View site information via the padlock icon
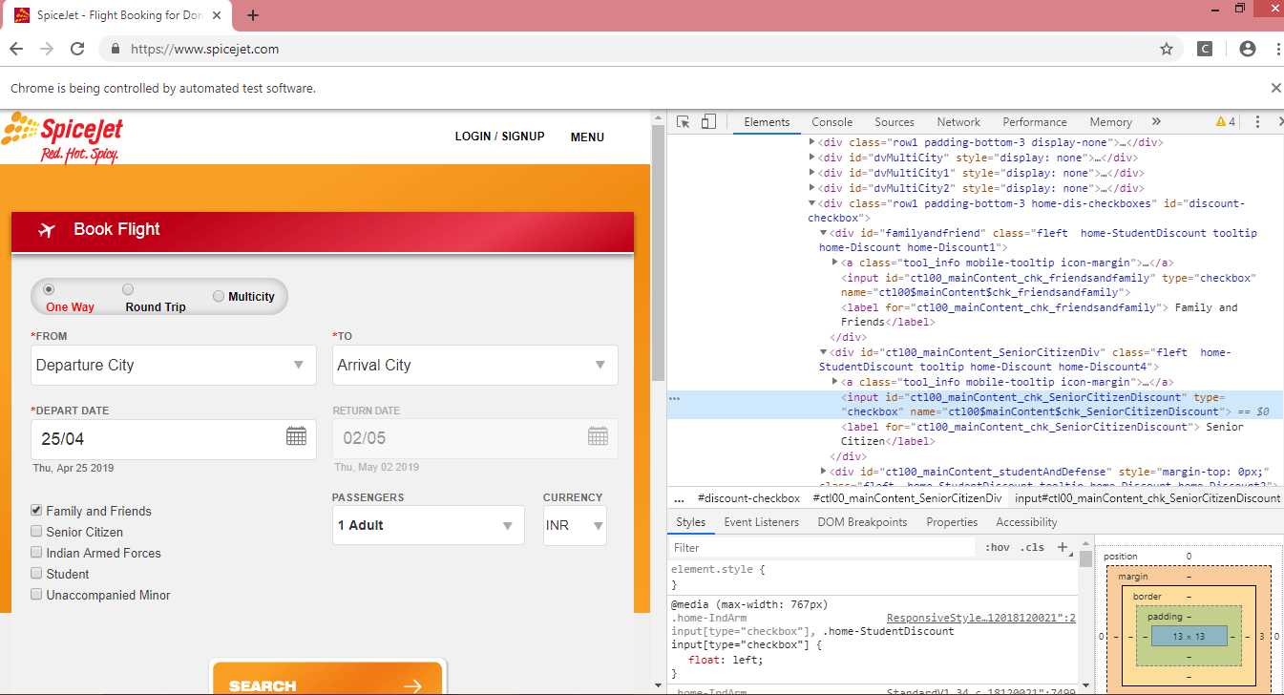Image resolution: width=1284 pixels, height=695 pixels. [115, 49]
